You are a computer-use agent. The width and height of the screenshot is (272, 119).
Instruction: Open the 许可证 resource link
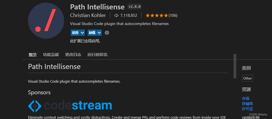247,109
